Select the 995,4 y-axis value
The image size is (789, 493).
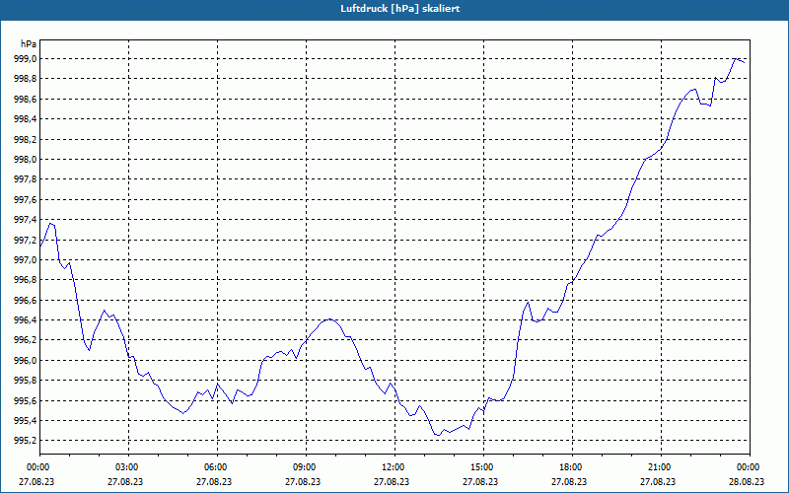26,421
